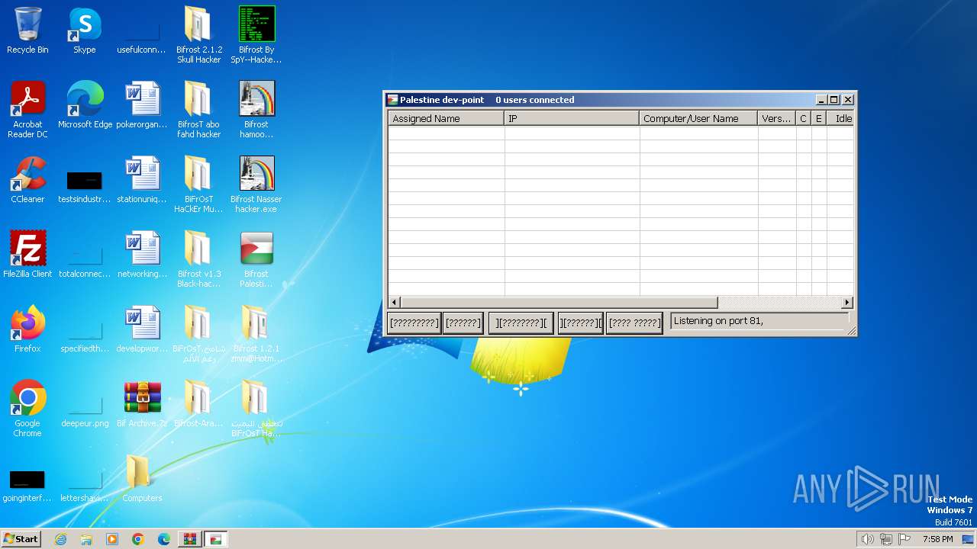Click the 7:58 PM taskbar clock
This screenshot has height=549, width=977.
coord(937,539)
